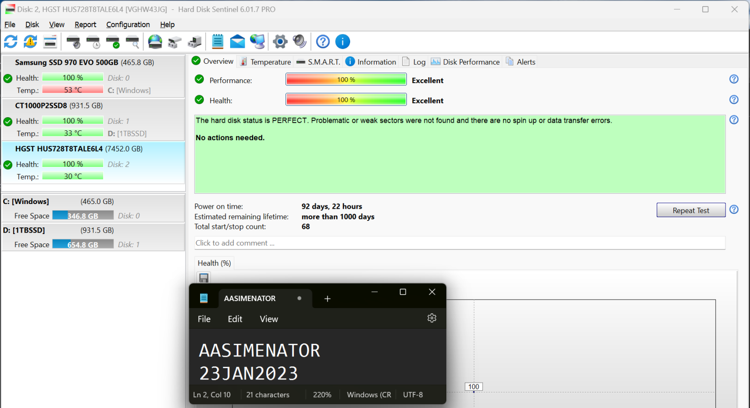Open the Report menu

point(85,24)
